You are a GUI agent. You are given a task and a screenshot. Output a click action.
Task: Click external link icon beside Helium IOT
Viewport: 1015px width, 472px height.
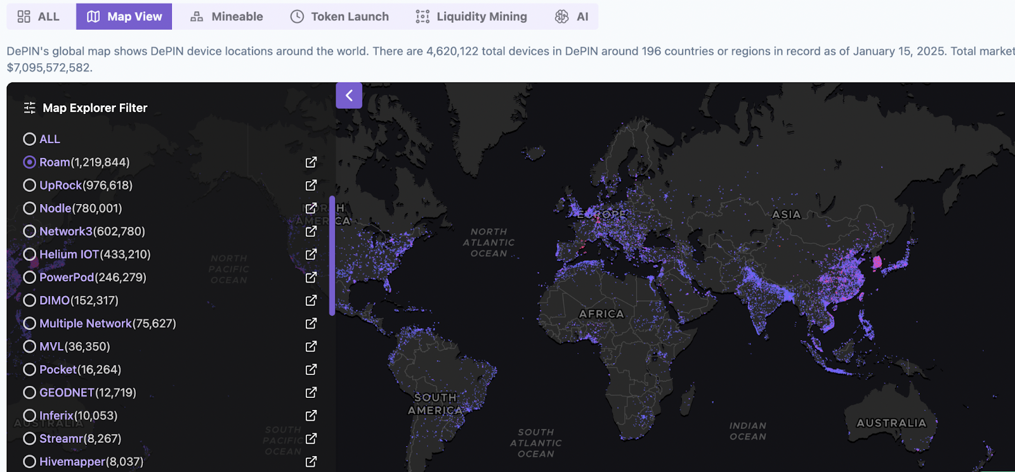click(311, 254)
